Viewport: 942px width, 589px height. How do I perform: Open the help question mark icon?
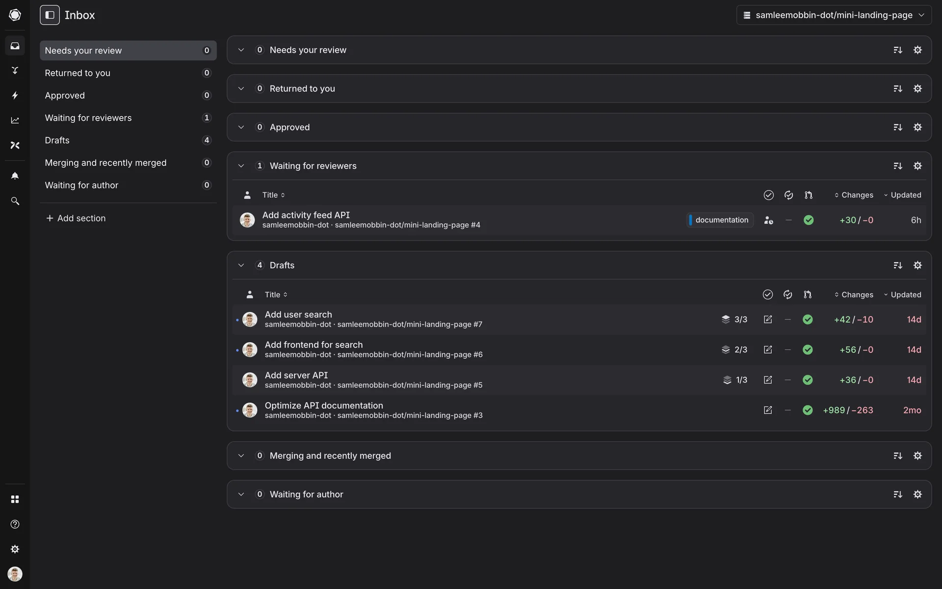coord(15,524)
